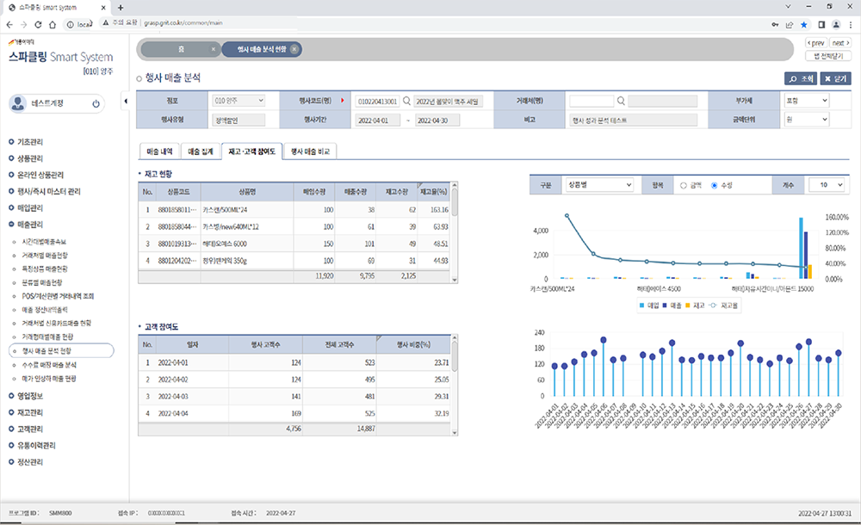Viewport: 861px width, 525px height.
Task: Sort by the 재고율(%) column header
Action: (x=433, y=192)
